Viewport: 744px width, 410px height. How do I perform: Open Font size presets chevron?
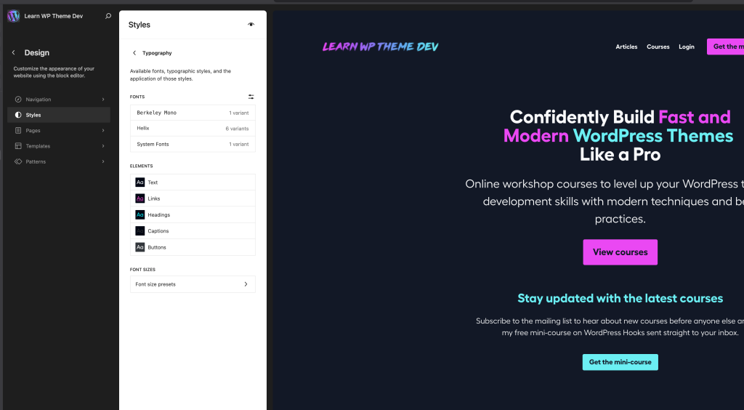(246, 284)
